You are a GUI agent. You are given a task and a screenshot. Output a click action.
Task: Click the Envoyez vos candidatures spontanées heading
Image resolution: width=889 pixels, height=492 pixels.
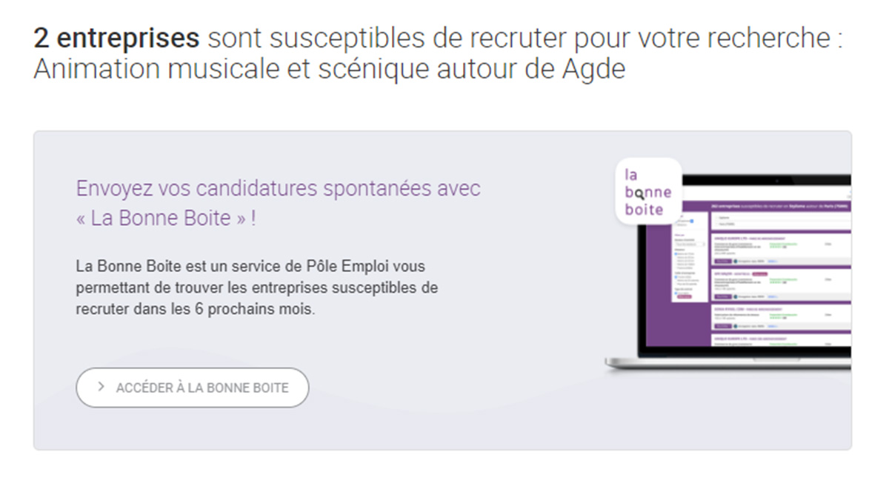279,188
